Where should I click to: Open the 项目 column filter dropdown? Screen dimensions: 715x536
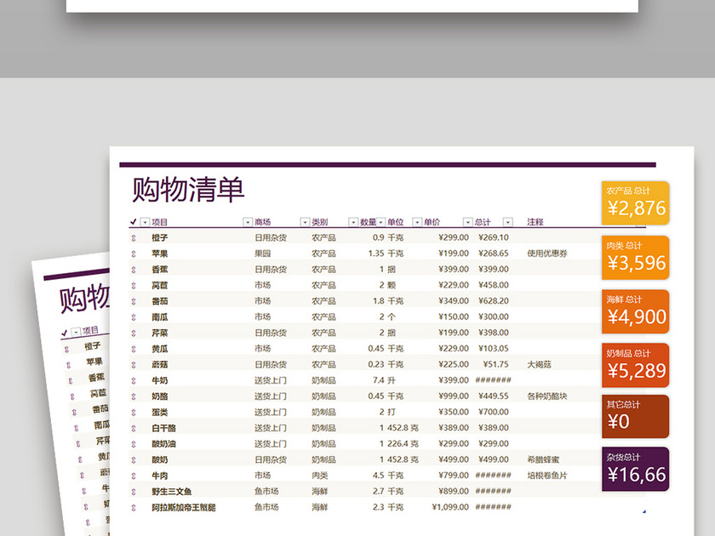point(144,222)
